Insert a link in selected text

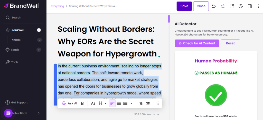point(148,103)
